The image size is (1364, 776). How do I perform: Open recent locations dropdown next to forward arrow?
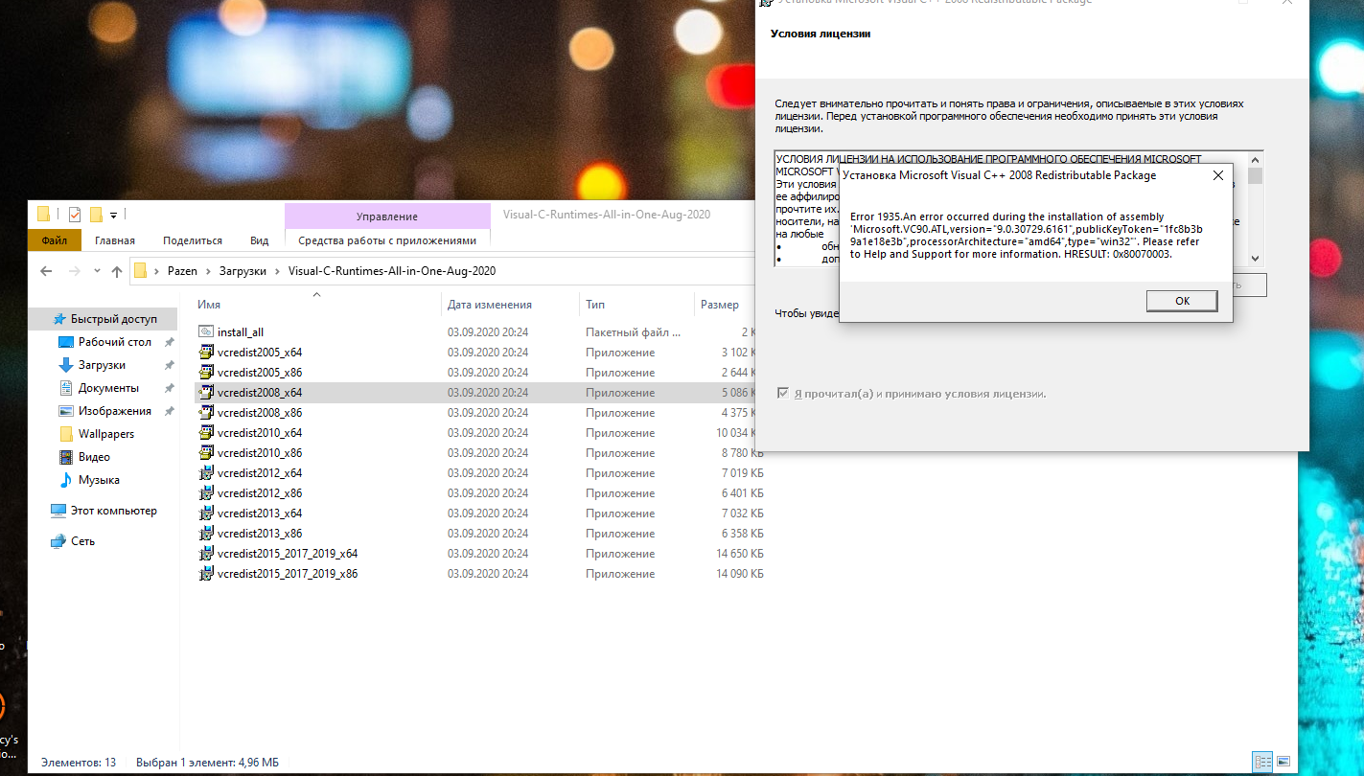pos(95,272)
